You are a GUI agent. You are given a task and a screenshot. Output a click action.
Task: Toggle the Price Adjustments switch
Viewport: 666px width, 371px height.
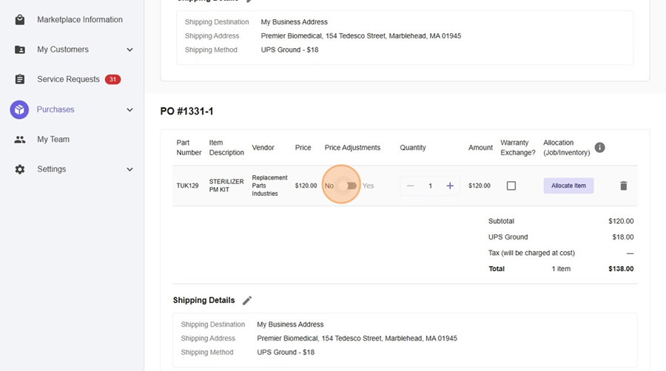click(346, 185)
